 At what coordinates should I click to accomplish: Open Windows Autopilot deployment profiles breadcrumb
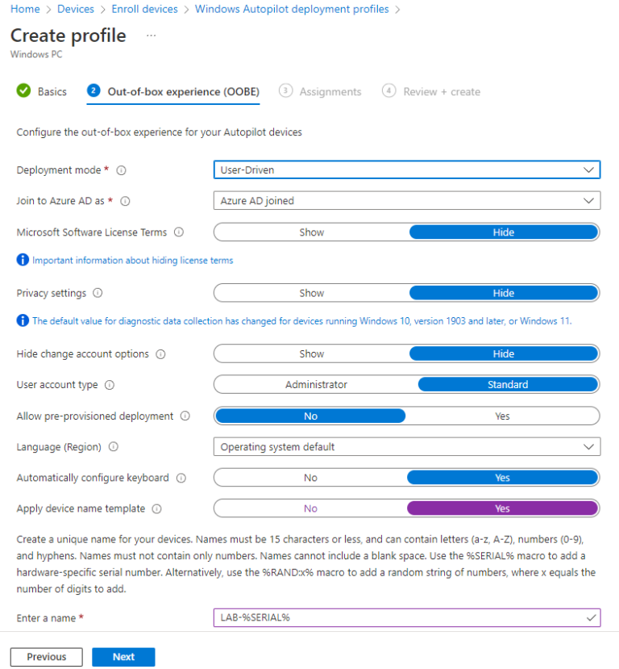coord(292,10)
